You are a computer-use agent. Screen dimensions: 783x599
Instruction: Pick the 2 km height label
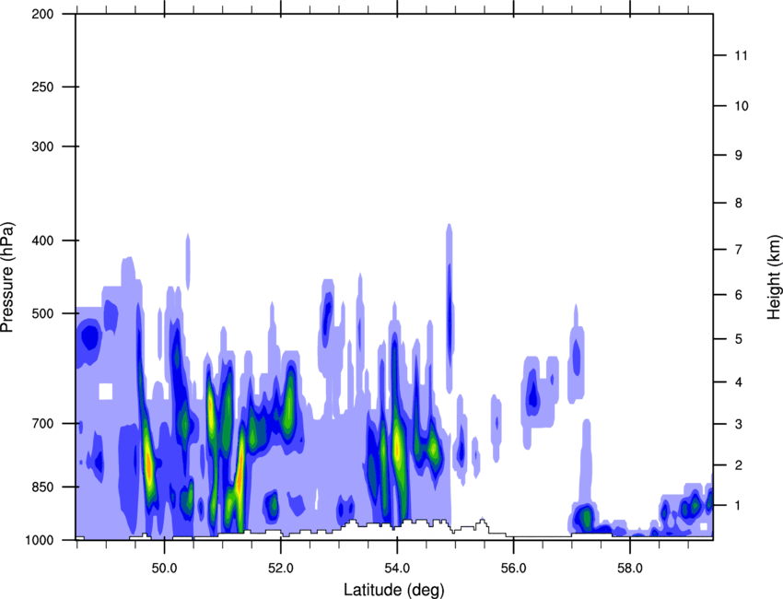click(739, 465)
